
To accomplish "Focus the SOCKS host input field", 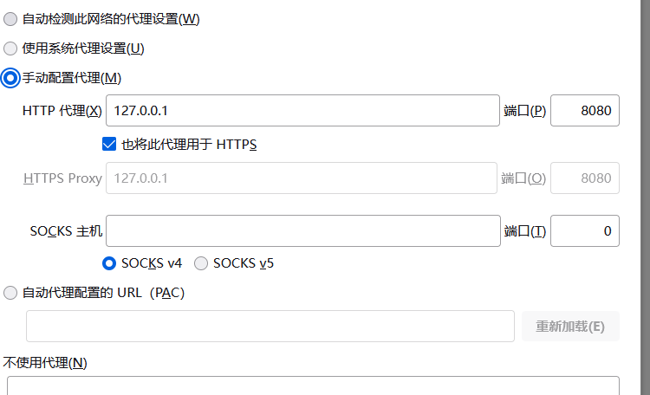I will [302, 230].
